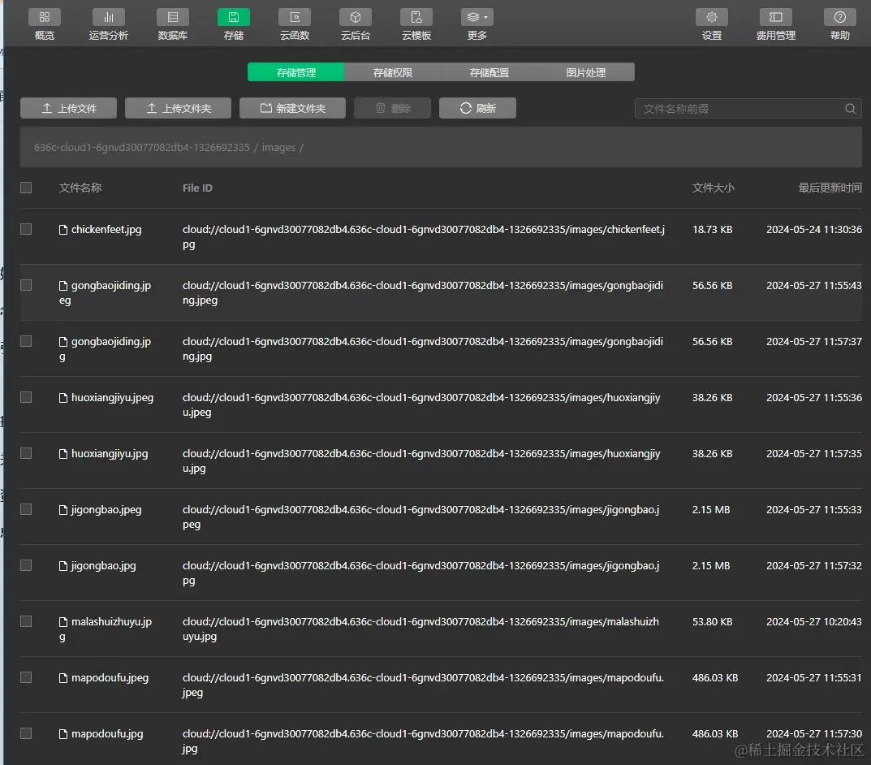Open the 帮助 help icon
Viewport: 871px width, 765px height.
point(840,17)
